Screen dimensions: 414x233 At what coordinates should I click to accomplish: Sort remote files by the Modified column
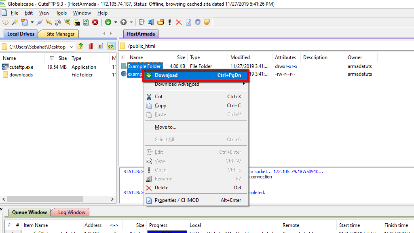pyautogui.click(x=250, y=57)
